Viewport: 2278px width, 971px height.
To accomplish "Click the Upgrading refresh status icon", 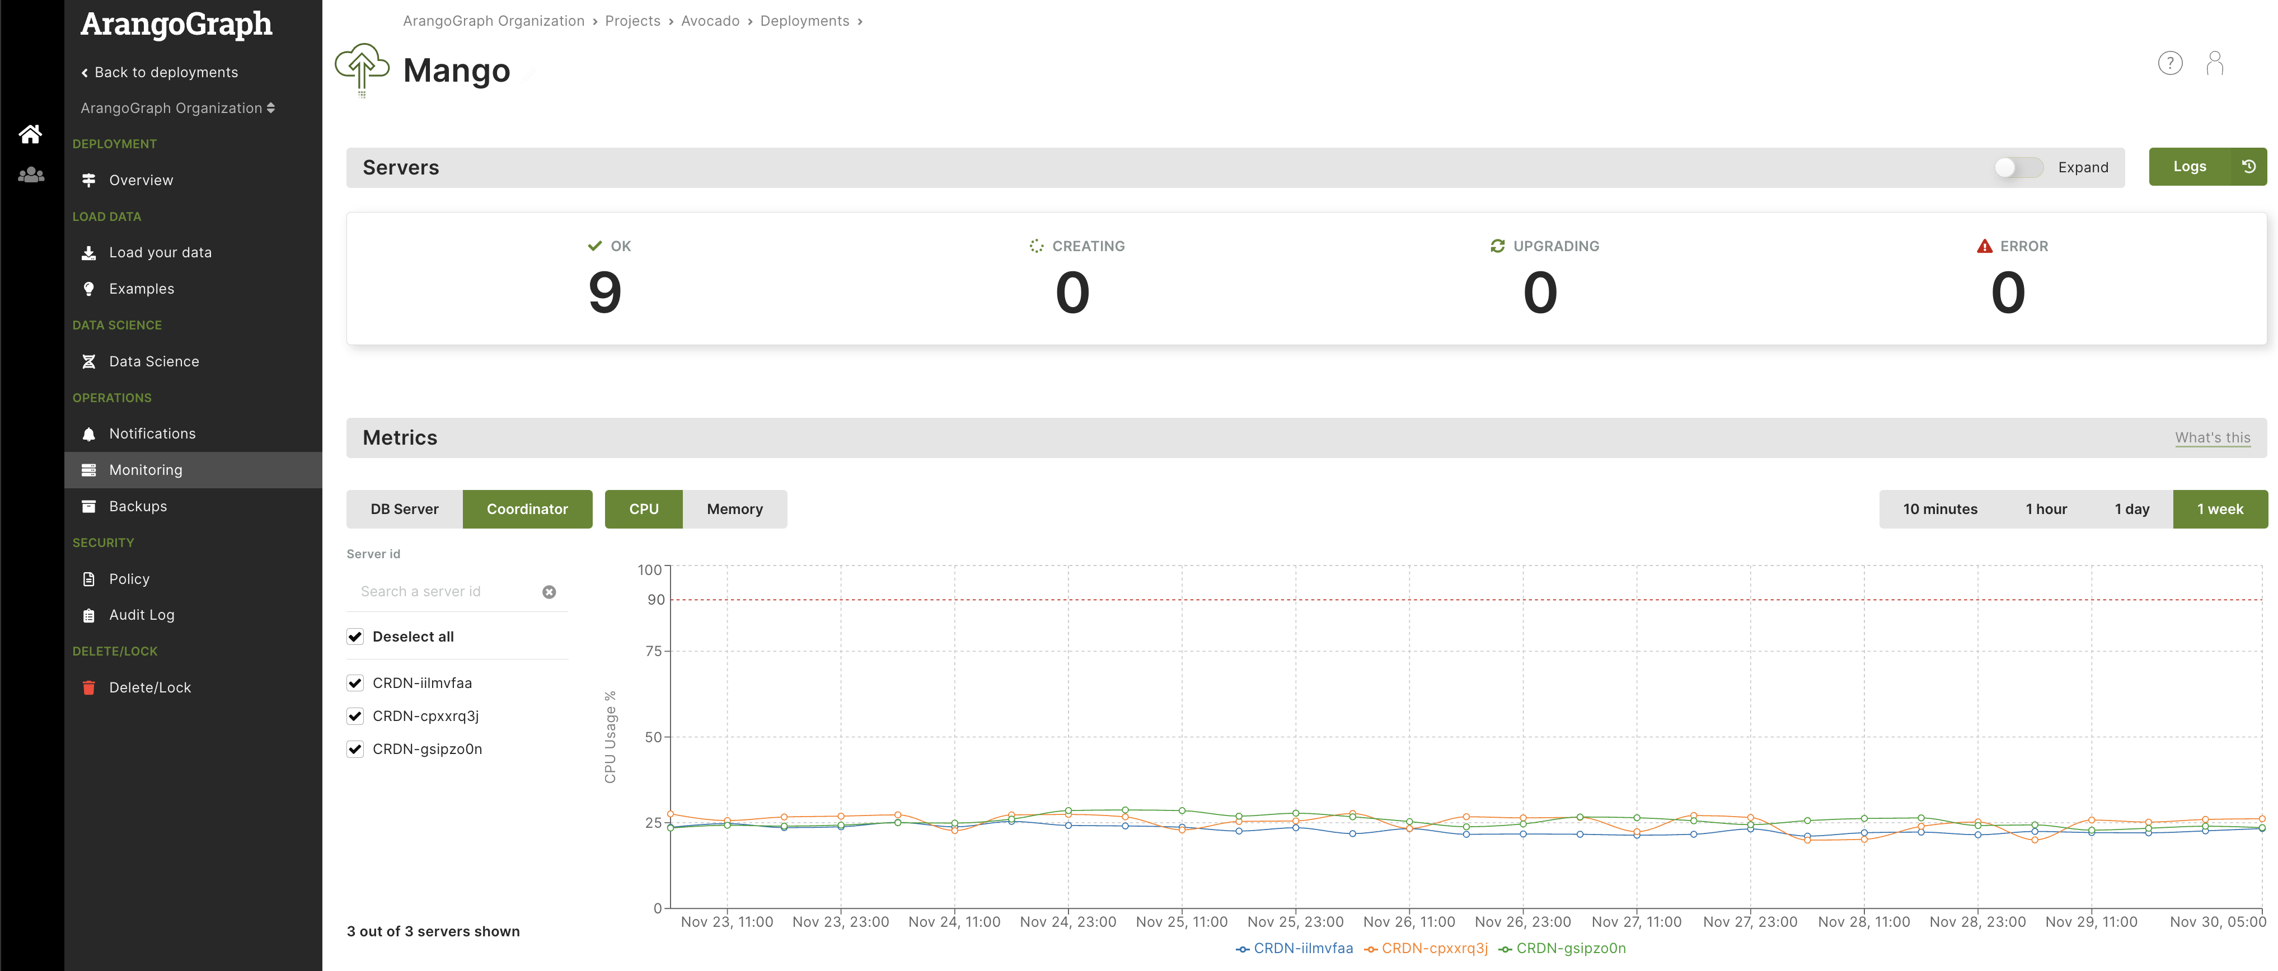I will pos(1497,246).
